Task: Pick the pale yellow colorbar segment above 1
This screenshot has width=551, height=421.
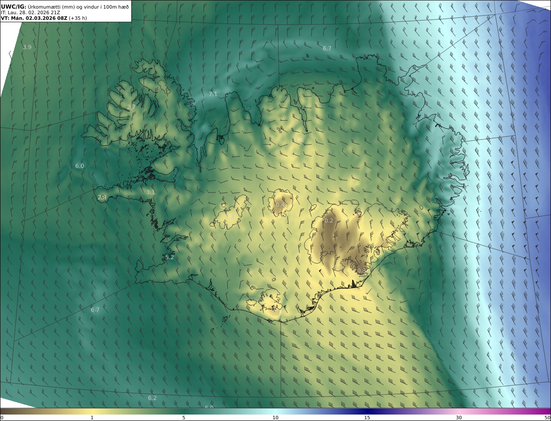Action: point(92,411)
